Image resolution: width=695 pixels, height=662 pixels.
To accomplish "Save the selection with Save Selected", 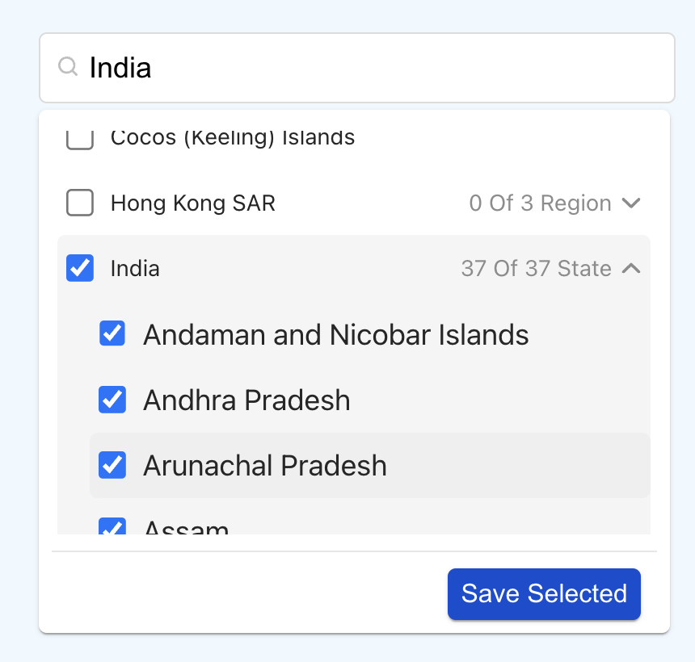I will pos(544,594).
